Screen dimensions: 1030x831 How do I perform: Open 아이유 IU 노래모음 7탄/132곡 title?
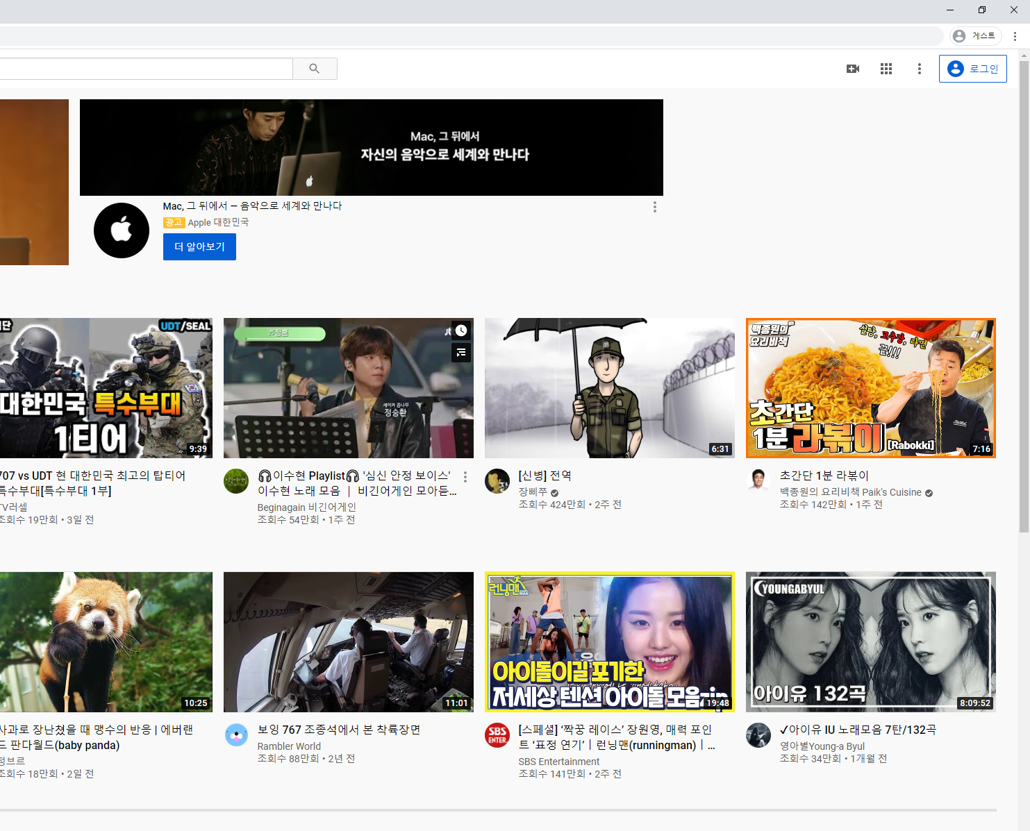pos(858,730)
